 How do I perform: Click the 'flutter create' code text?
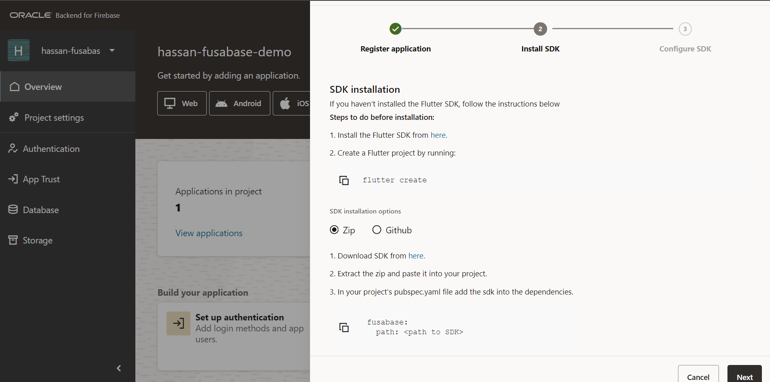395,180
